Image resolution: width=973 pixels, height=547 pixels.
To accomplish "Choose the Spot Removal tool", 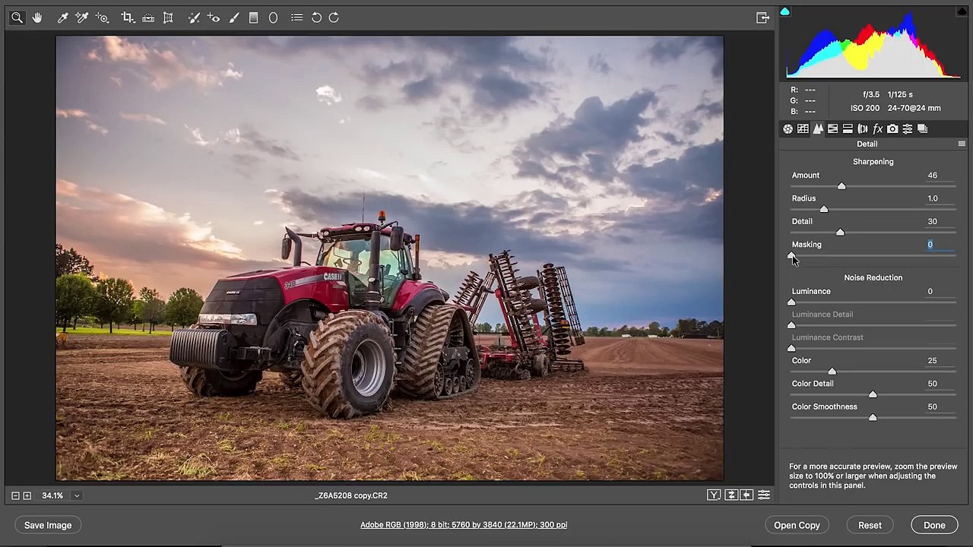I will (193, 17).
